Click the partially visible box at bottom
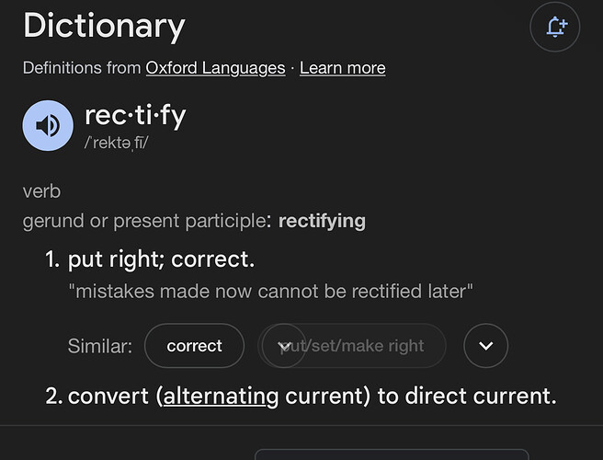 (x=392, y=454)
